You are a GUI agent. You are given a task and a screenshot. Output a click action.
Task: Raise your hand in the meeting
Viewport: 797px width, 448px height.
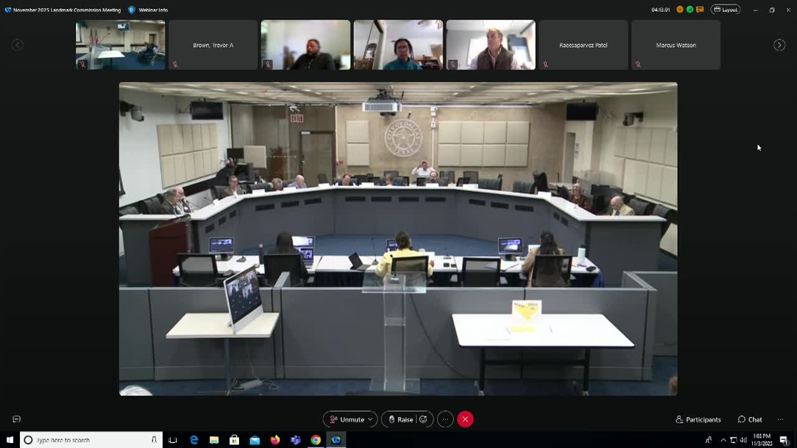pos(402,419)
